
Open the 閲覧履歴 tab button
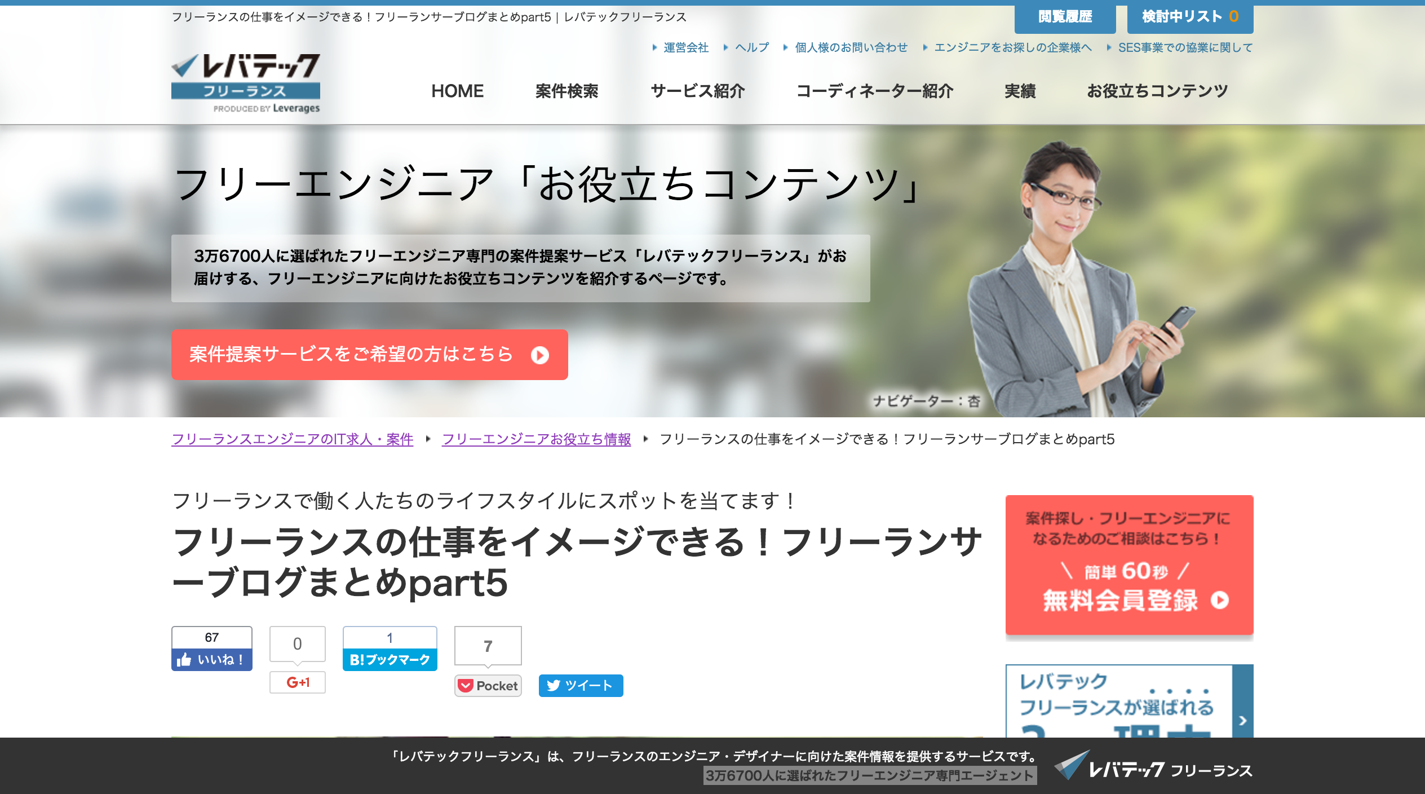[x=1065, y=17]
